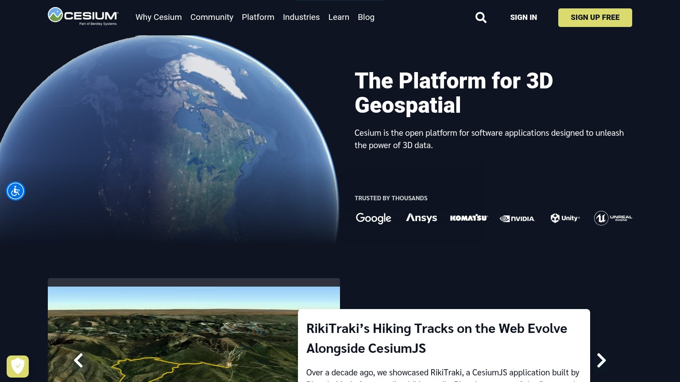The height and width of the screenshot is (382, 680).
Task: Go to previous carousel slide arrow
Action: [78, 360]
